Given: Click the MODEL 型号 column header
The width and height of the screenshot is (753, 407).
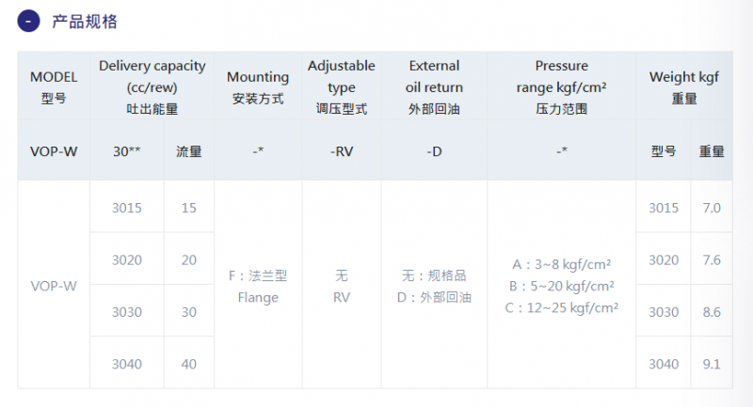Looking at the screenshot, I should coord(54,87).
